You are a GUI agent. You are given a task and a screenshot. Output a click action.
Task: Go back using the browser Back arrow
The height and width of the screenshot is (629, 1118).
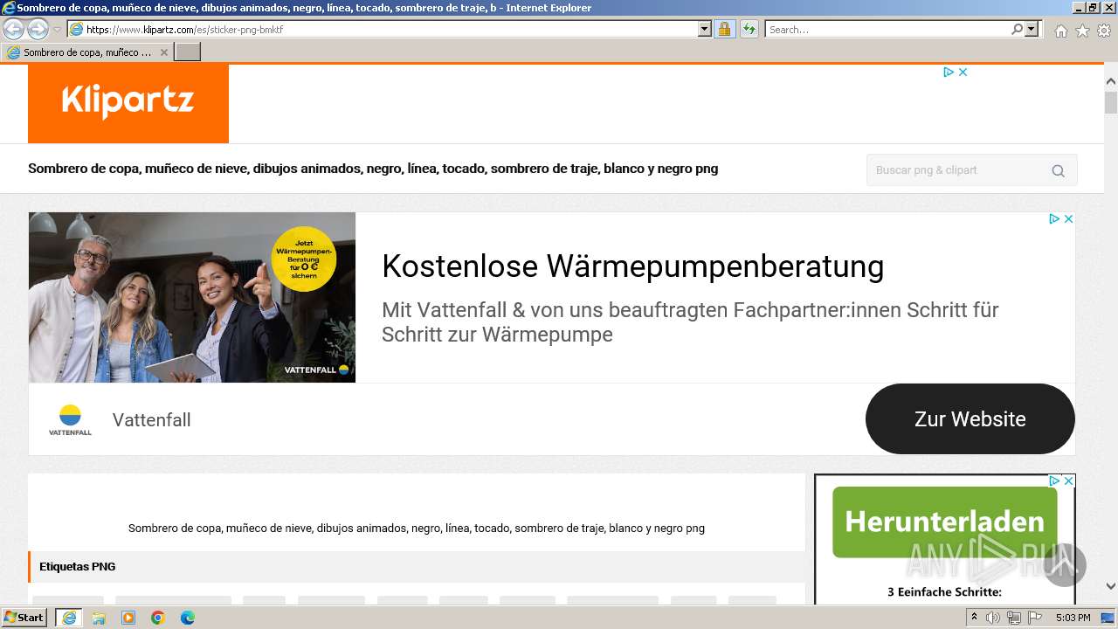14,29
